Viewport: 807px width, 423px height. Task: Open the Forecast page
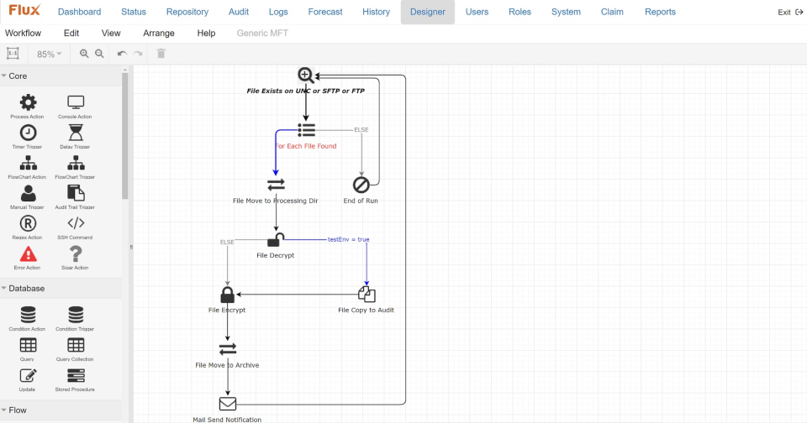coord(325,12)
